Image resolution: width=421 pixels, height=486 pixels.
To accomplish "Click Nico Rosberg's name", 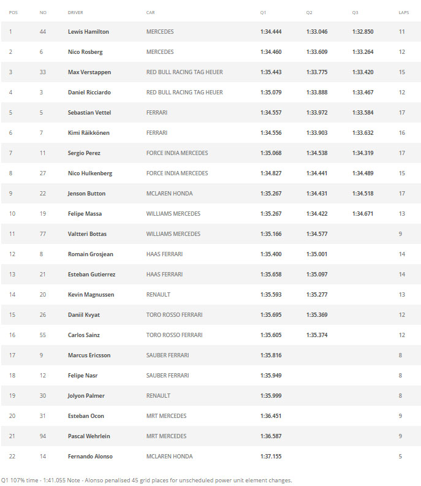I will 85,52.
